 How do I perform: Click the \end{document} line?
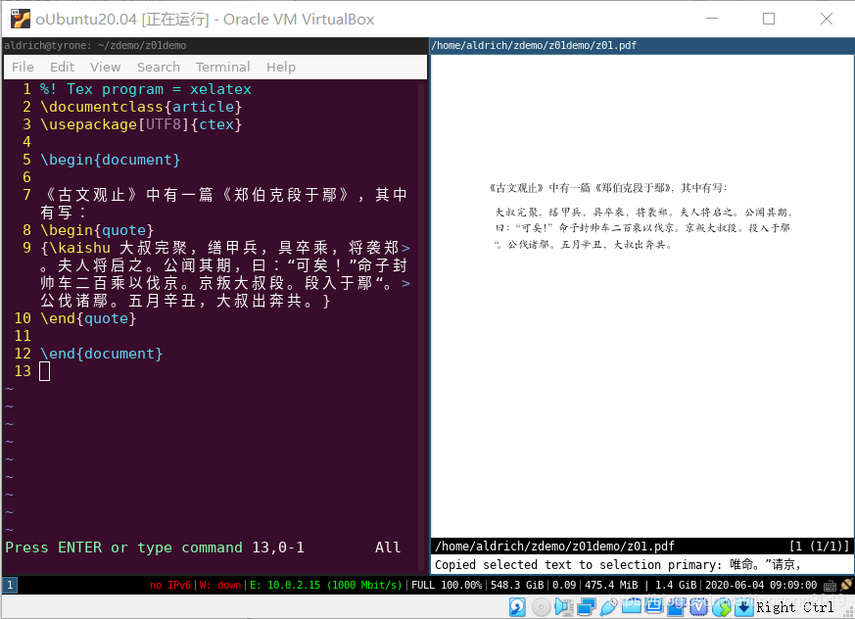[102, 354]
